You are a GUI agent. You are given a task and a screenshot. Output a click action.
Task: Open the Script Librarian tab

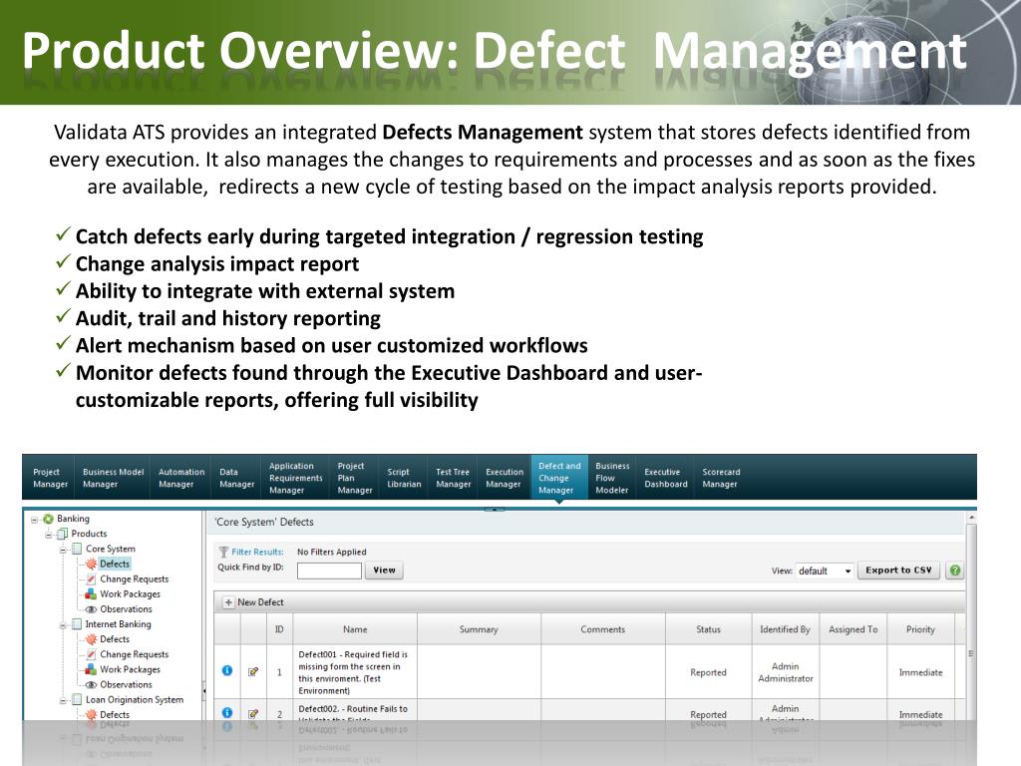click(x=404, y=478)
